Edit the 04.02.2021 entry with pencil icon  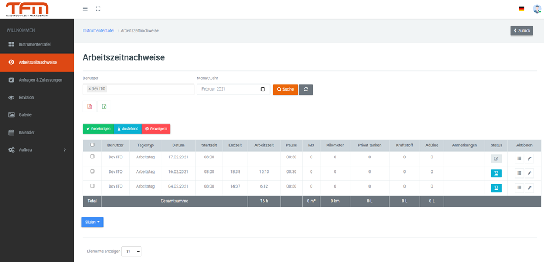[x=529, y=188]
